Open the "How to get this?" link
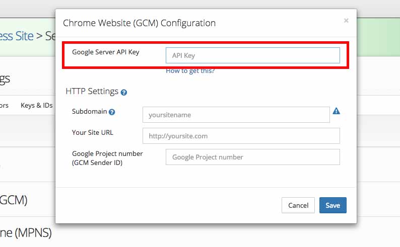Screen dimensions: 400x247 (190, 71)
